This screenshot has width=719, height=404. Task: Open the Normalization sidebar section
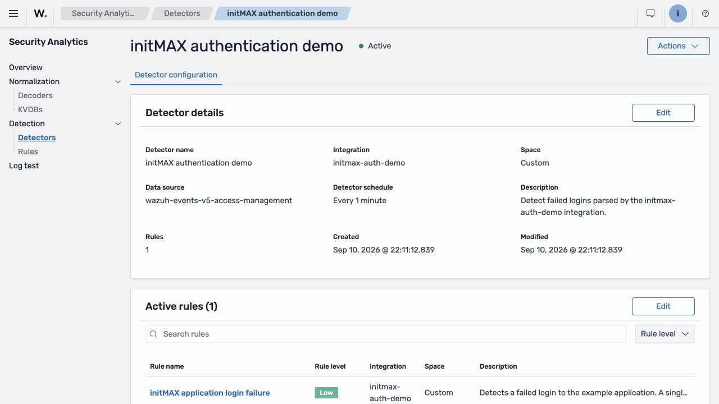[34, 81]
